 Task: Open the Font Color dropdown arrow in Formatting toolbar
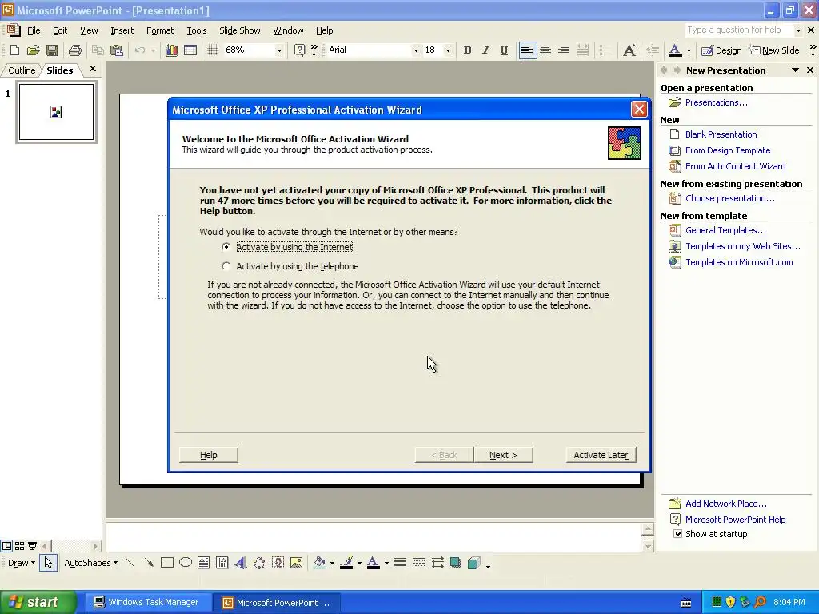(689, 50)
